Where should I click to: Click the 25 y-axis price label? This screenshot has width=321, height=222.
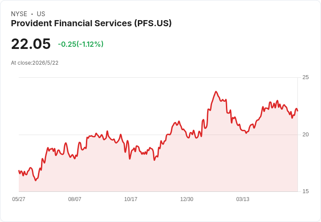pyautogui.click(x=305, y=77)
